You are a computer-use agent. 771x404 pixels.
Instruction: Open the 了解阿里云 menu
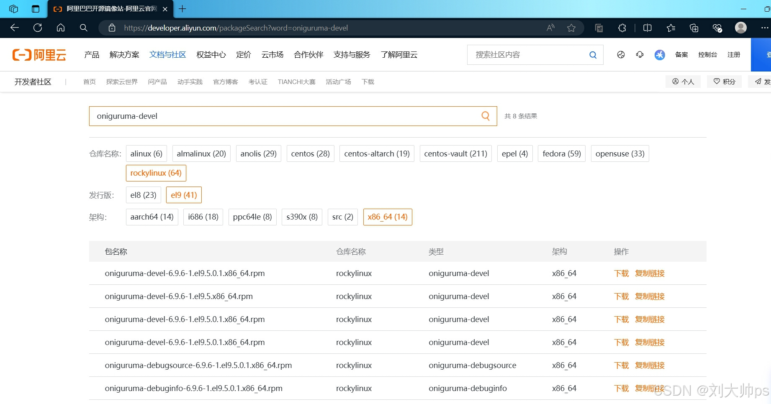[x=399, y=55]
